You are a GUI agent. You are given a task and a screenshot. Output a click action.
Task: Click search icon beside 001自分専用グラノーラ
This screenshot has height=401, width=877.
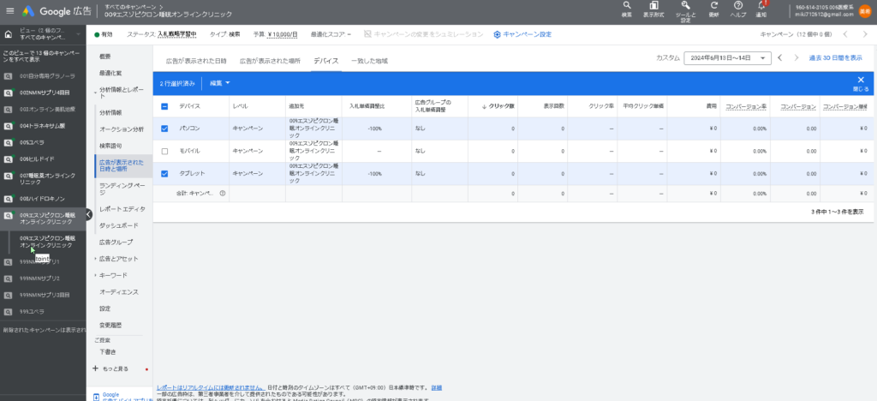point(9,76)
